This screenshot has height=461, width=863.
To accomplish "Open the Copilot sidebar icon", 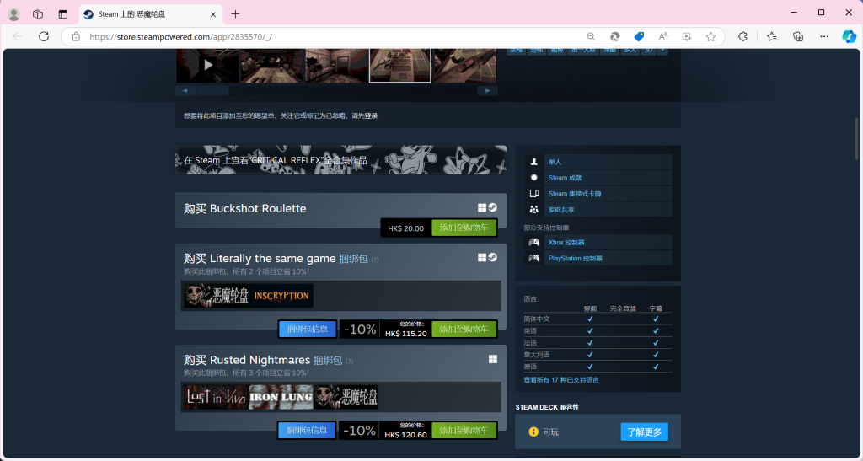I will pyautogui.click(x=850, y=37).
